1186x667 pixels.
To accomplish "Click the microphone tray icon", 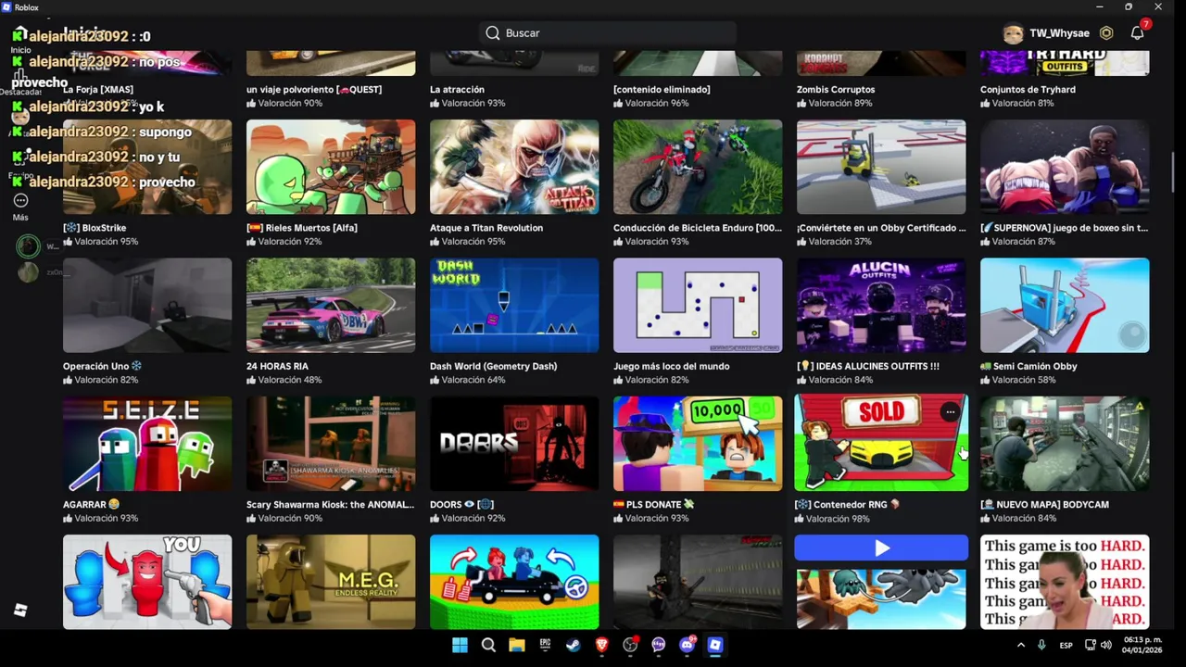I will pos(1041,645).
